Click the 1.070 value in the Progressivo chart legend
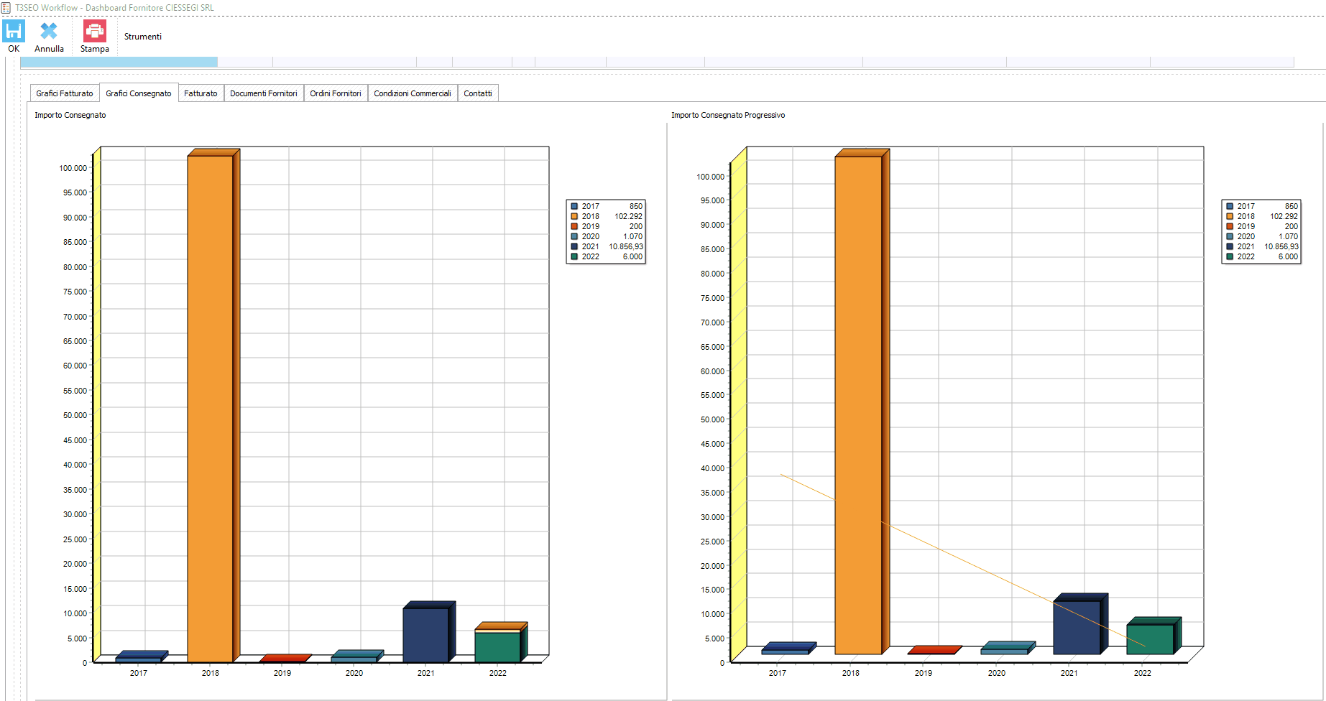The height and width of the screenshot is (701, 1326). (x=1288, y=236)
